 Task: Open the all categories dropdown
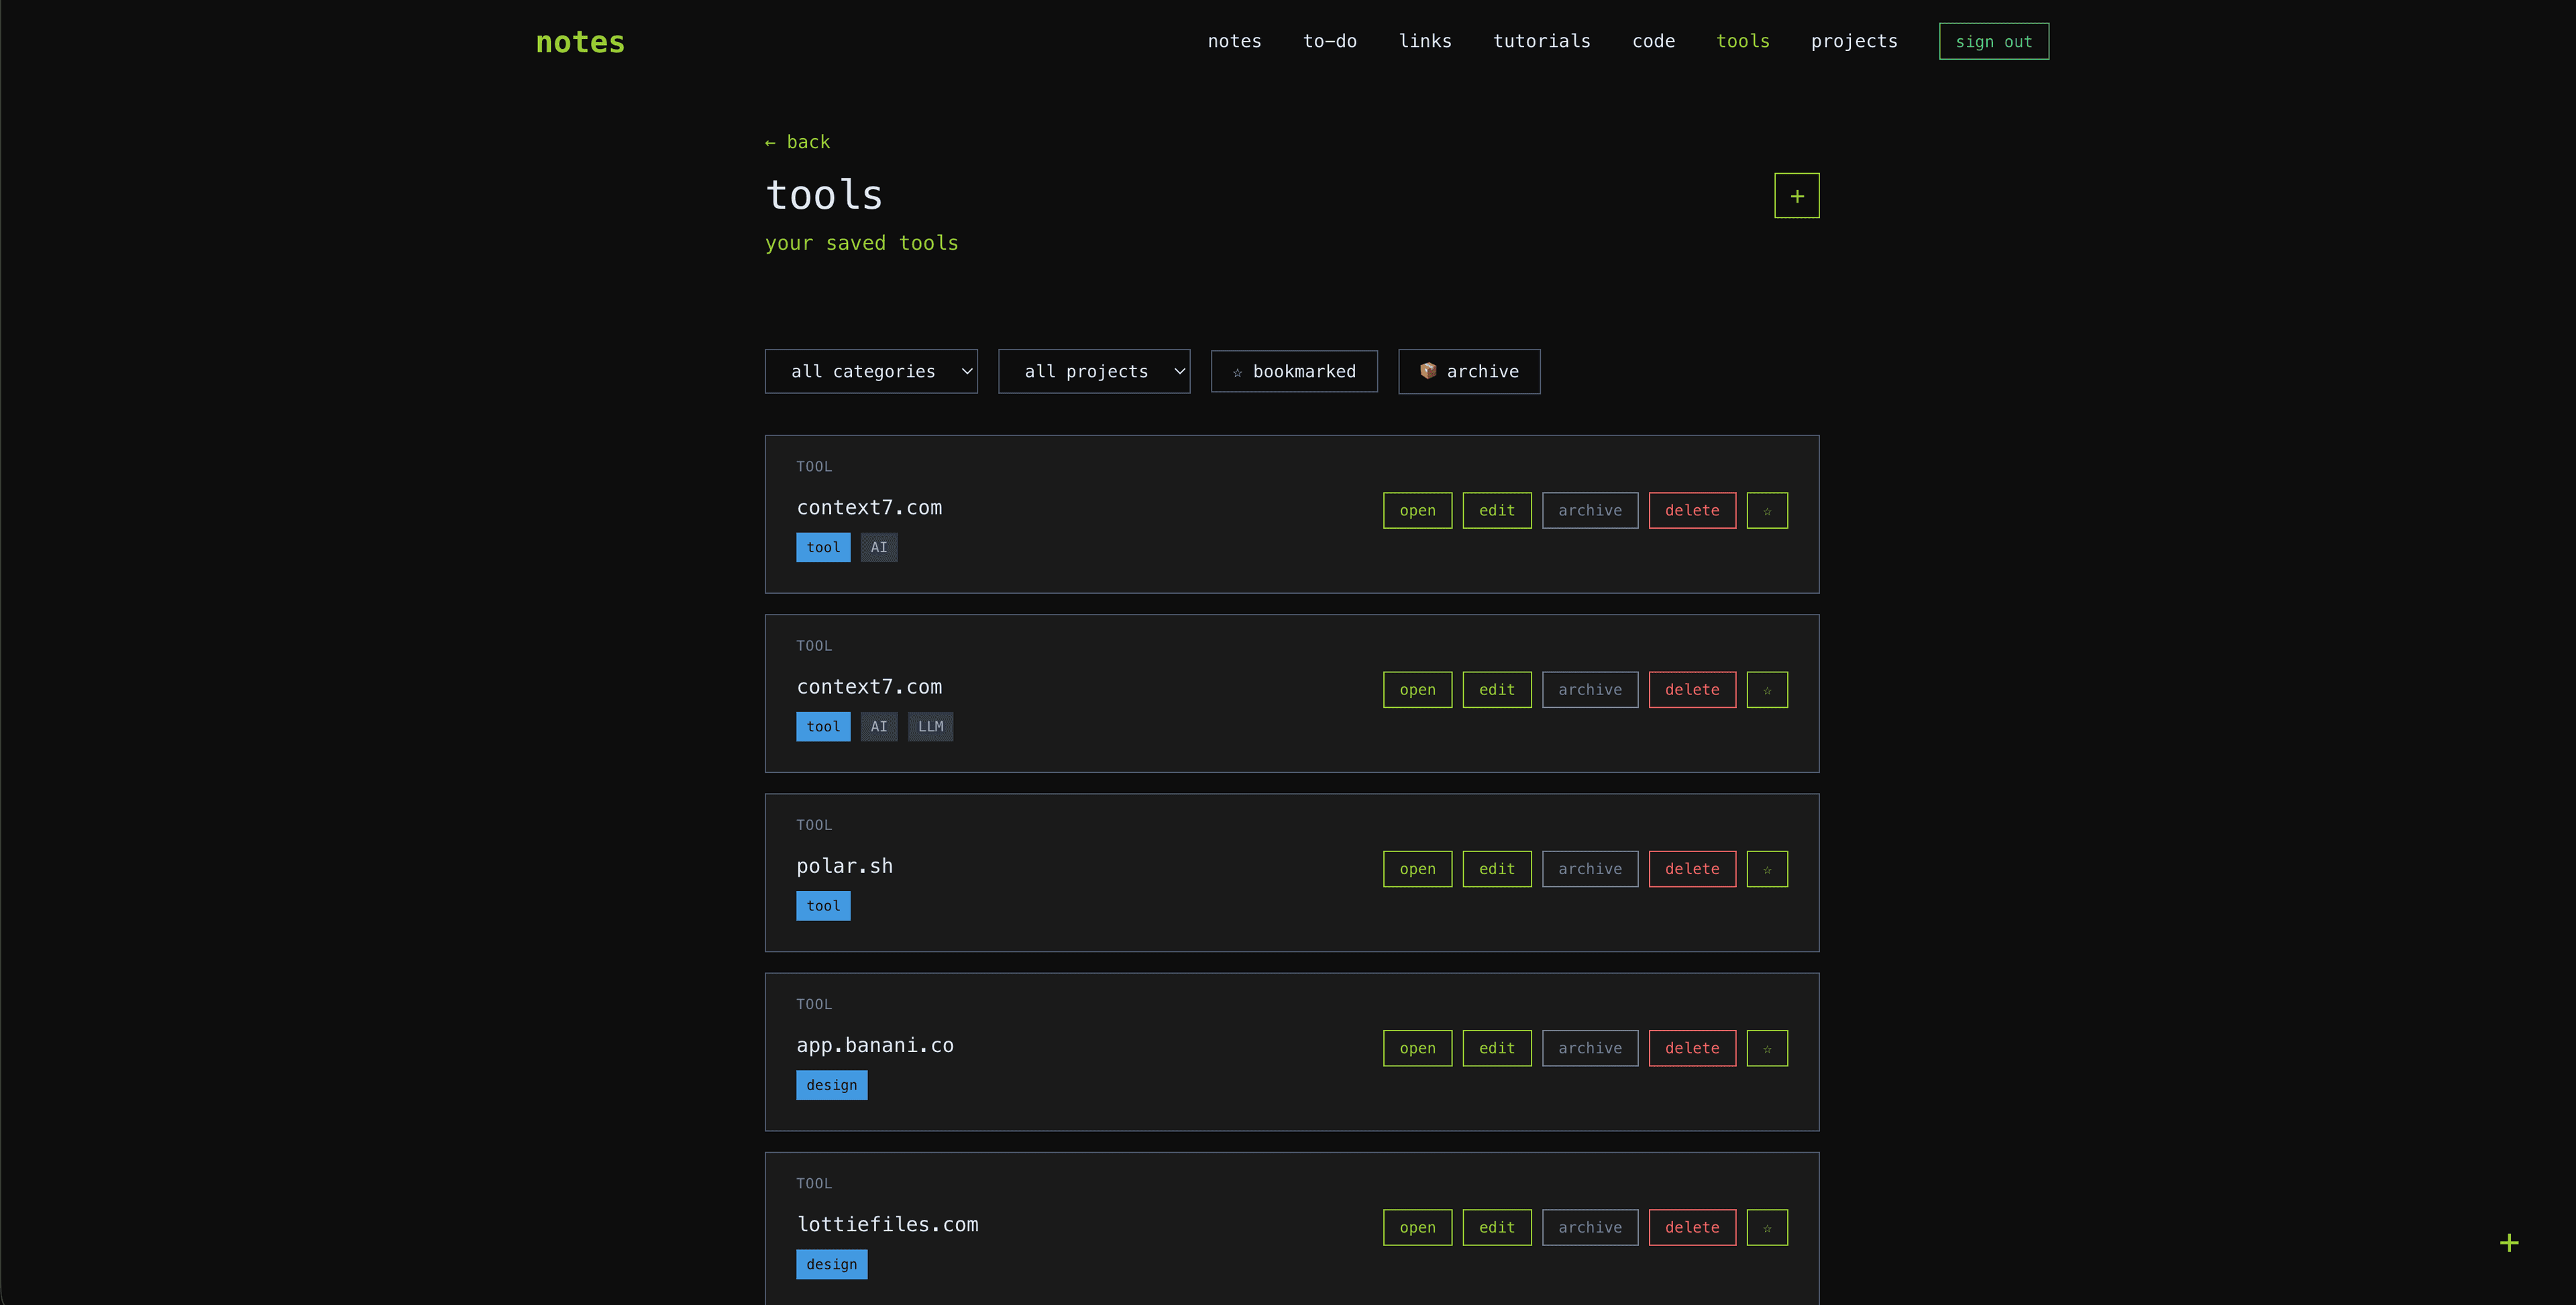pos(871,371)
